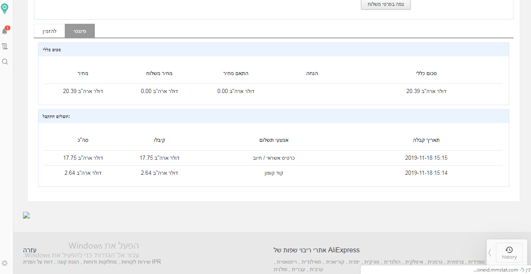Click the teal lamp logo atop sidebar
Viewport: 531px width, 274px height.
coord(5,8)
